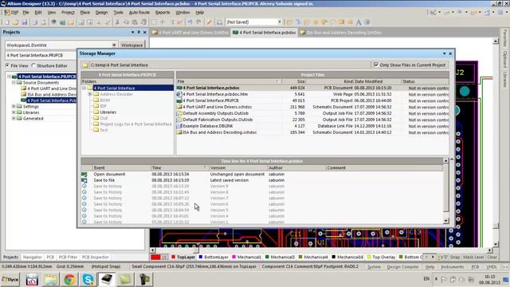Click the Cut toolbar icon
Screen dimensions: 510x287
[117, 22]
